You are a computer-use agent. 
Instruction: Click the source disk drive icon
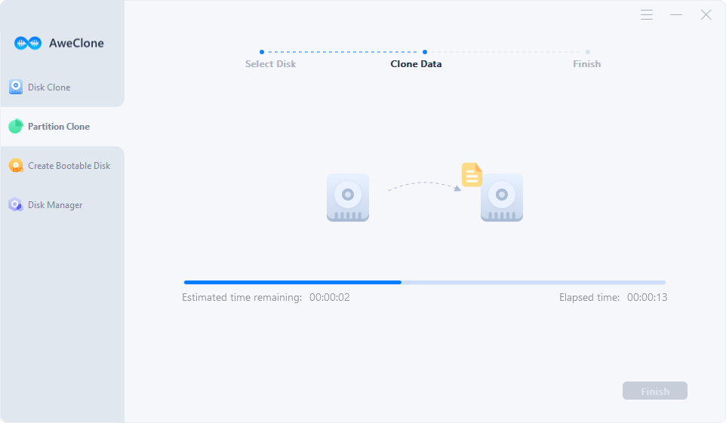(348, 198)
